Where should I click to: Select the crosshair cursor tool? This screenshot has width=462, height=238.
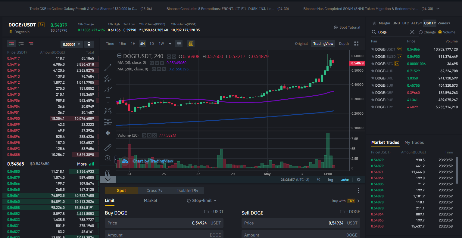click(x=108, y=57)
